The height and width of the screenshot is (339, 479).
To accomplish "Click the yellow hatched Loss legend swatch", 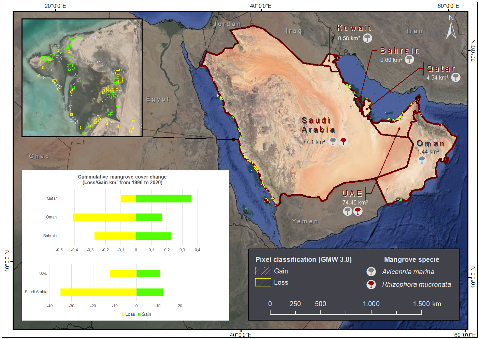I will [x=263, y=282].
